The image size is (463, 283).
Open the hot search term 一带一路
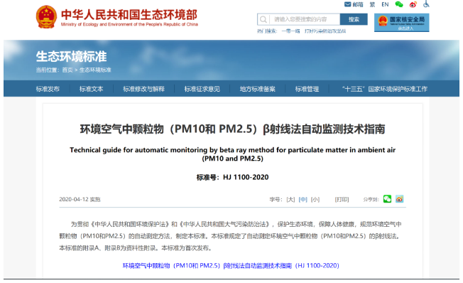tap(290, 31)
